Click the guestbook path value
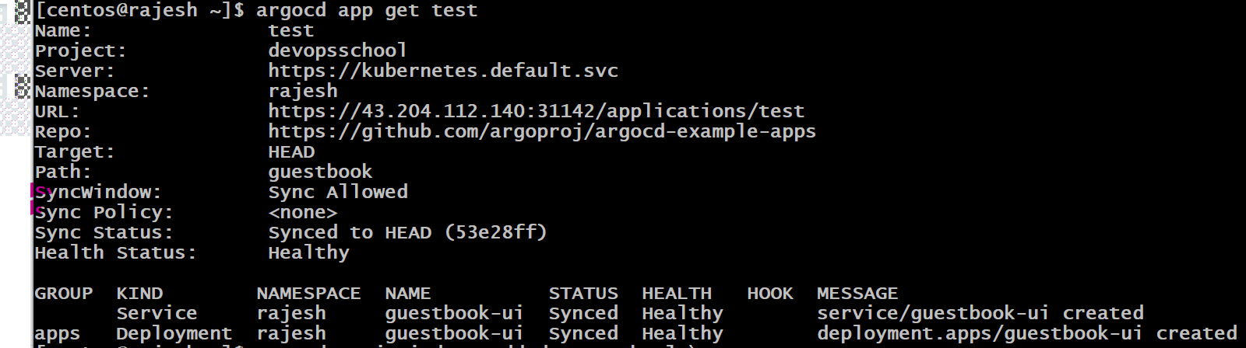Viewport: 1246px width, 348px height. (320, 172)
